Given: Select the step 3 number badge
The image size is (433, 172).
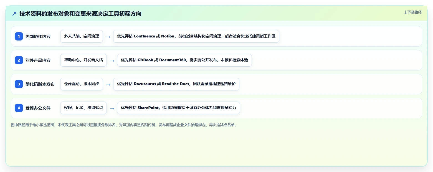Looking at the screenshot, I should pyautogui.click(x=19, y=84).
